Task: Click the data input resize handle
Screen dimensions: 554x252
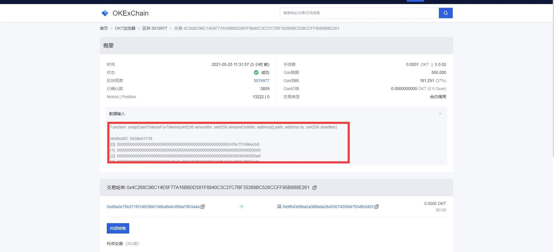Action: coord(441,160)
